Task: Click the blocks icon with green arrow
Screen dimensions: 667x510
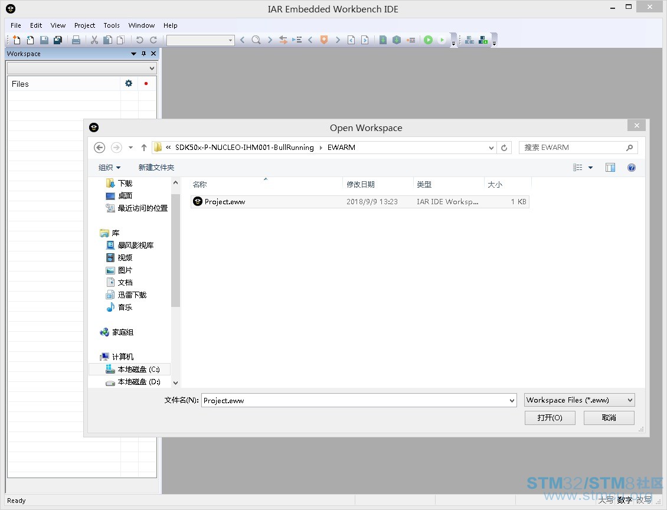Action: click(483, 40)
